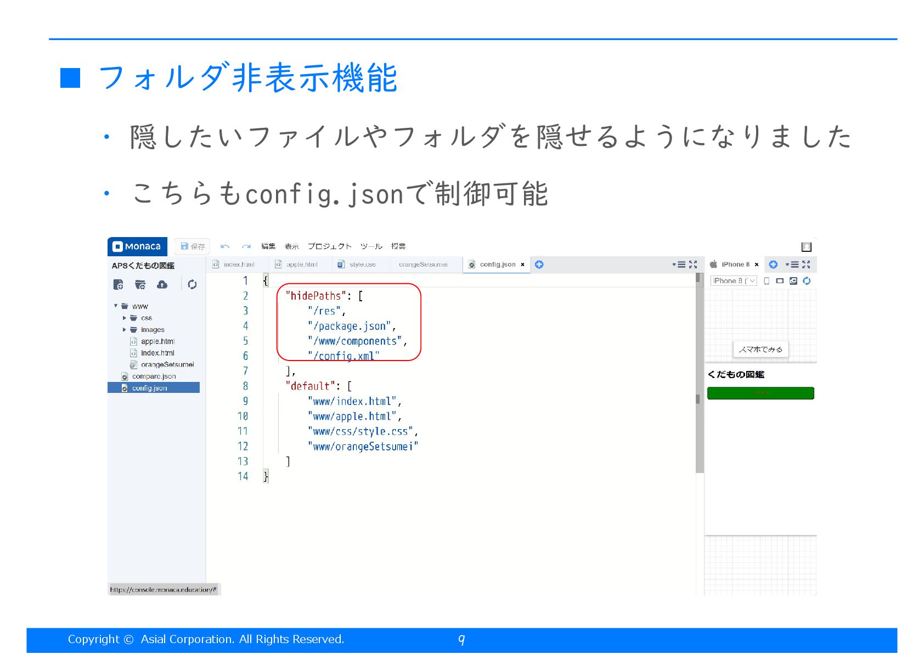The width and height of the screenshot is (924, 653).
Task: Click the file tree refresh icon
Action: (192, 284)
